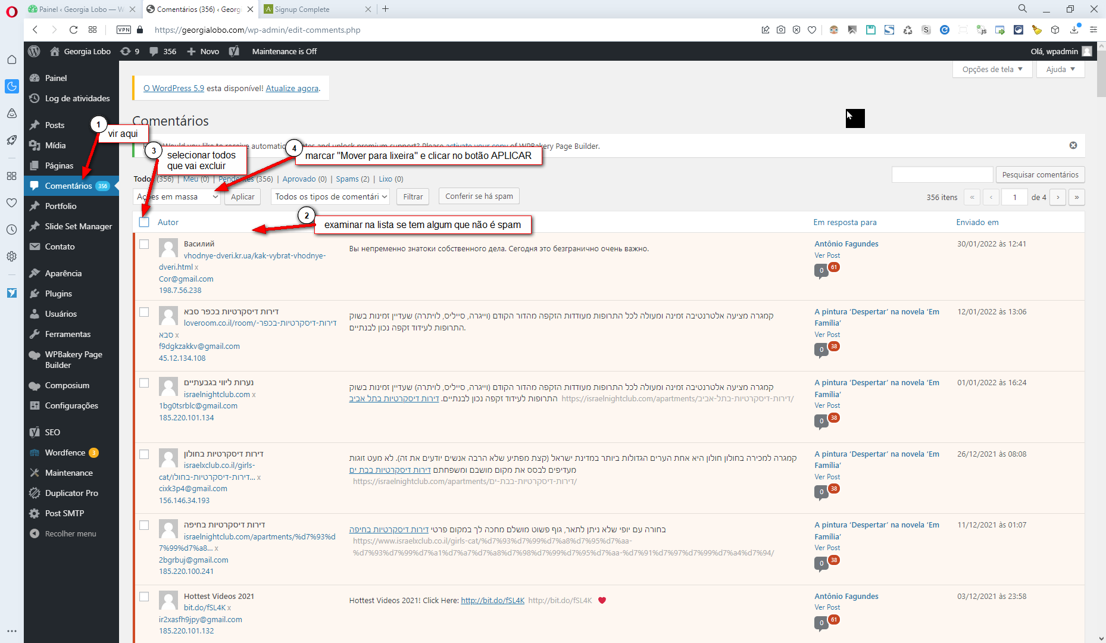Screen dimensions: 1106x643
Task: Open Opera easy setup icon
Action: click(1093, 30)
